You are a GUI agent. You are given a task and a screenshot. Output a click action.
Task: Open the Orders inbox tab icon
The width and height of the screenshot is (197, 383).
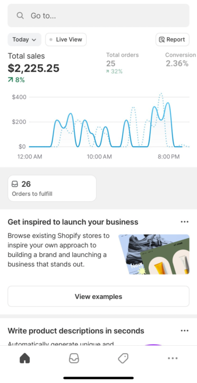point(74,358)
